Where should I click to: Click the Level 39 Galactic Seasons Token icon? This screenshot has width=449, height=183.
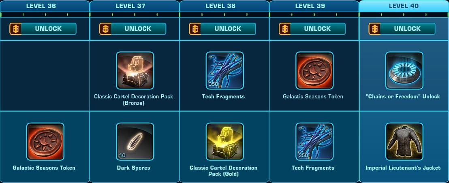pyautogui.click(x=314, y=70)
